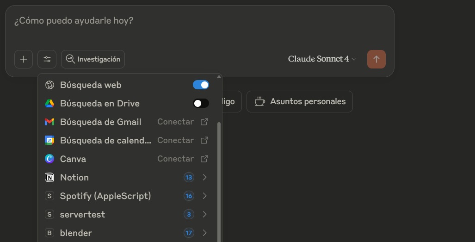This screenshot has height=242, width=475.
Task: Click the Google Calendar icon
Action: [49, 141]
